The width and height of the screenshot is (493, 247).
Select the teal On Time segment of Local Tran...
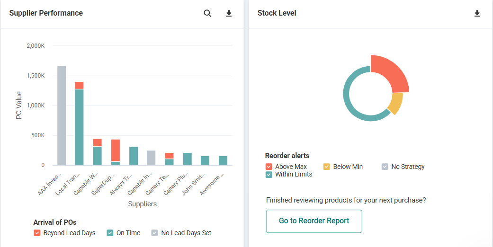(79, 127)
